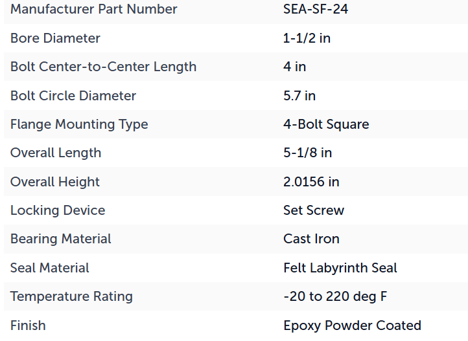Select the Set Screw value
The image size is (468, 341).
[x=314, y=210]
